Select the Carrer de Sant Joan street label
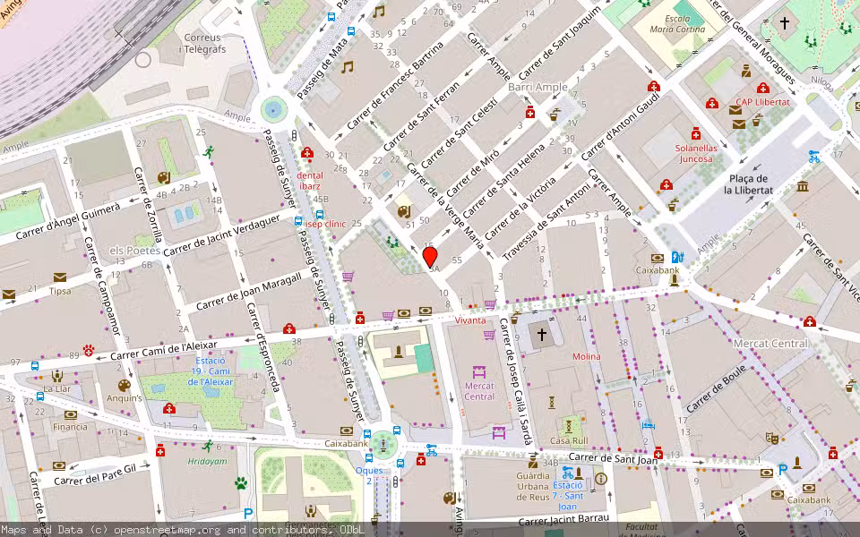The image size is (860, 537). coord(613,458)
